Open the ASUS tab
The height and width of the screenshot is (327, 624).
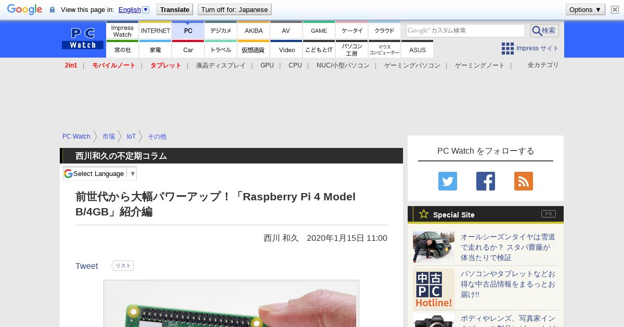[x=418, y=49]
